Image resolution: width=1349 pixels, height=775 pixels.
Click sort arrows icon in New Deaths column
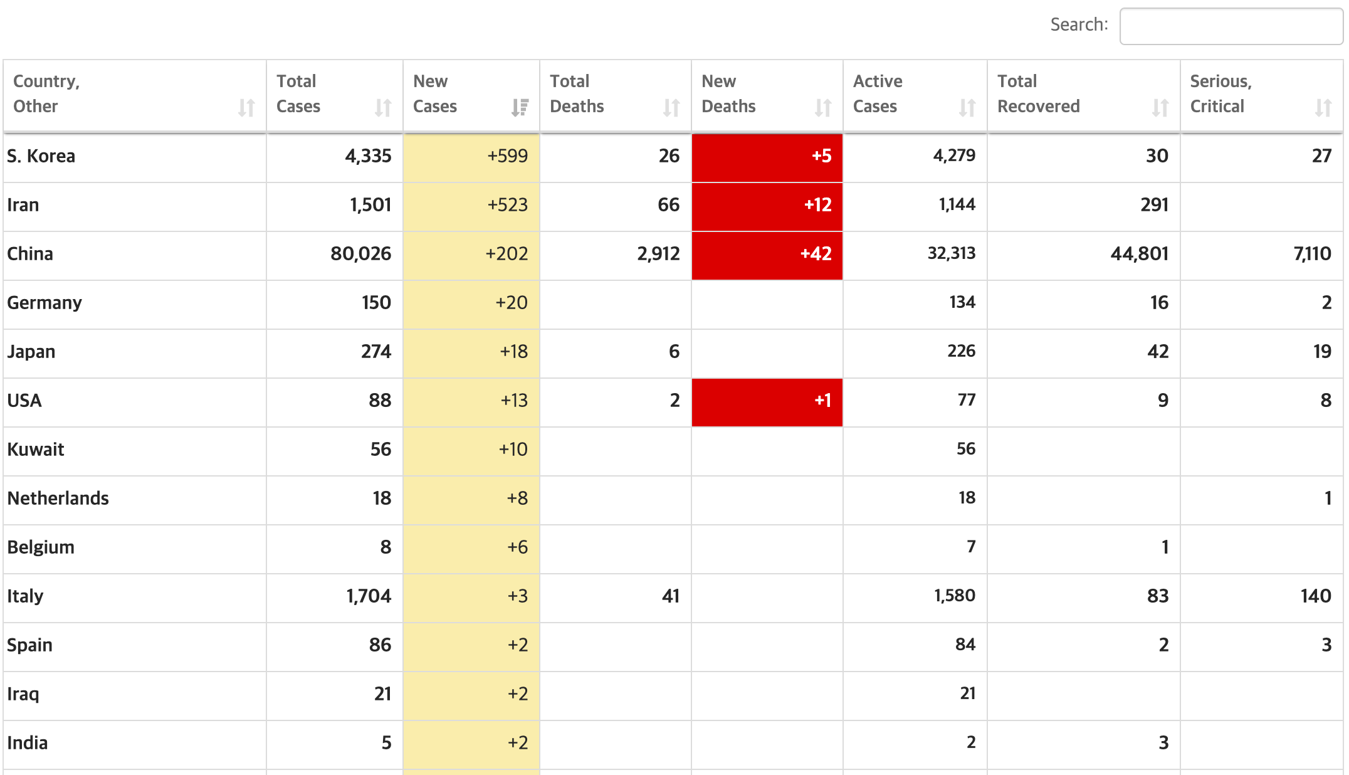823,108
